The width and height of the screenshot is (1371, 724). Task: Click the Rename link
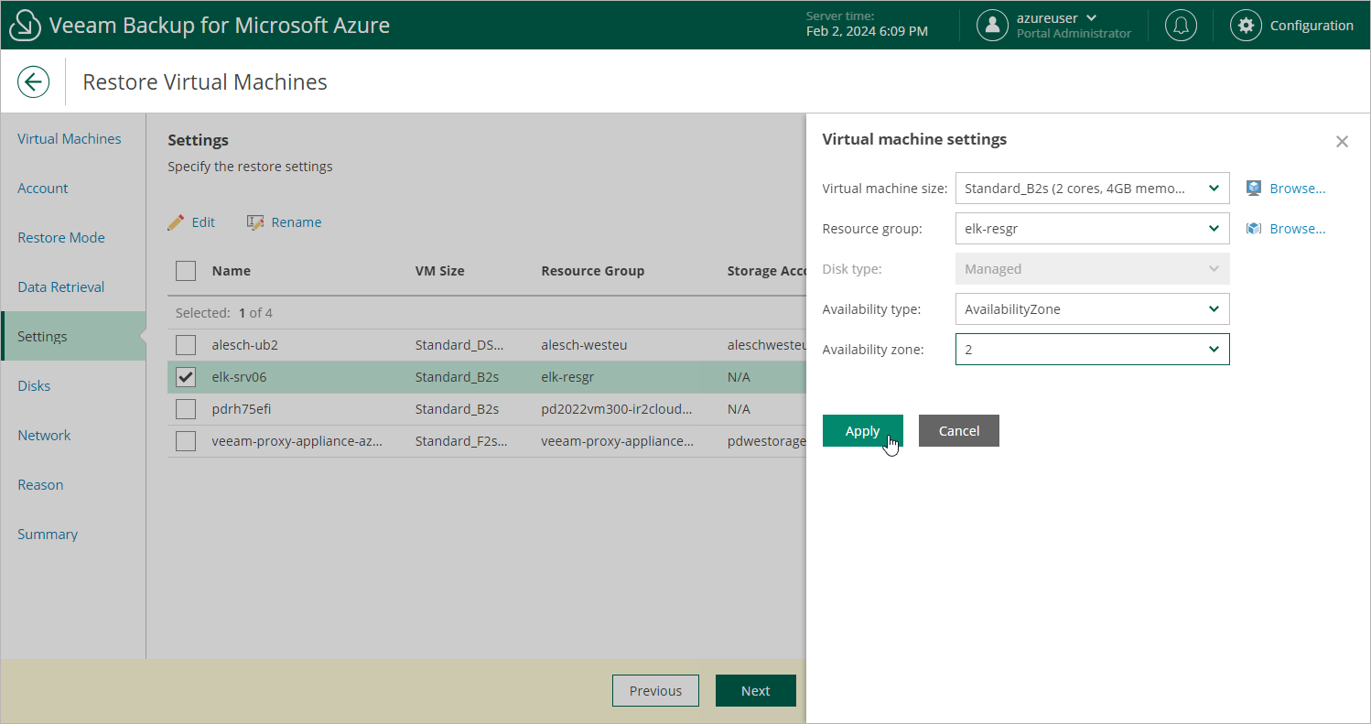pos(297,222)
